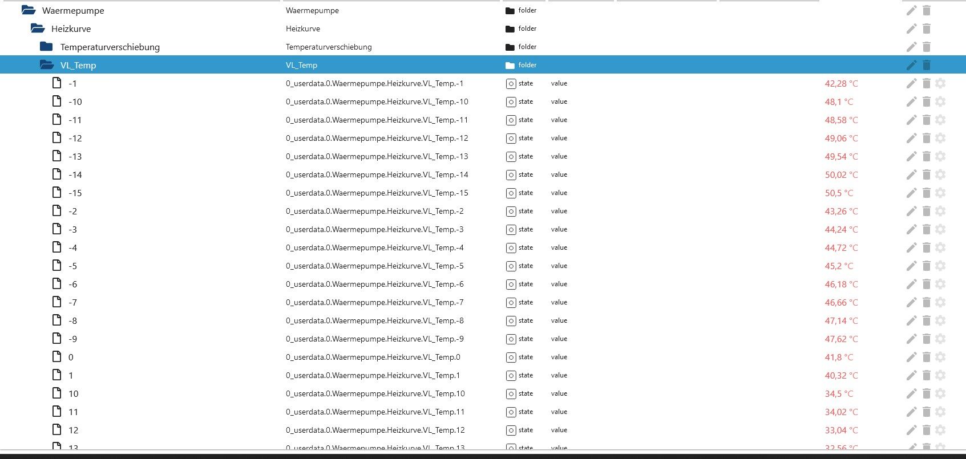Click the 47,62 °C value
Image resolution: width=966 pixels, height=459 pixels.
[841, 339]
